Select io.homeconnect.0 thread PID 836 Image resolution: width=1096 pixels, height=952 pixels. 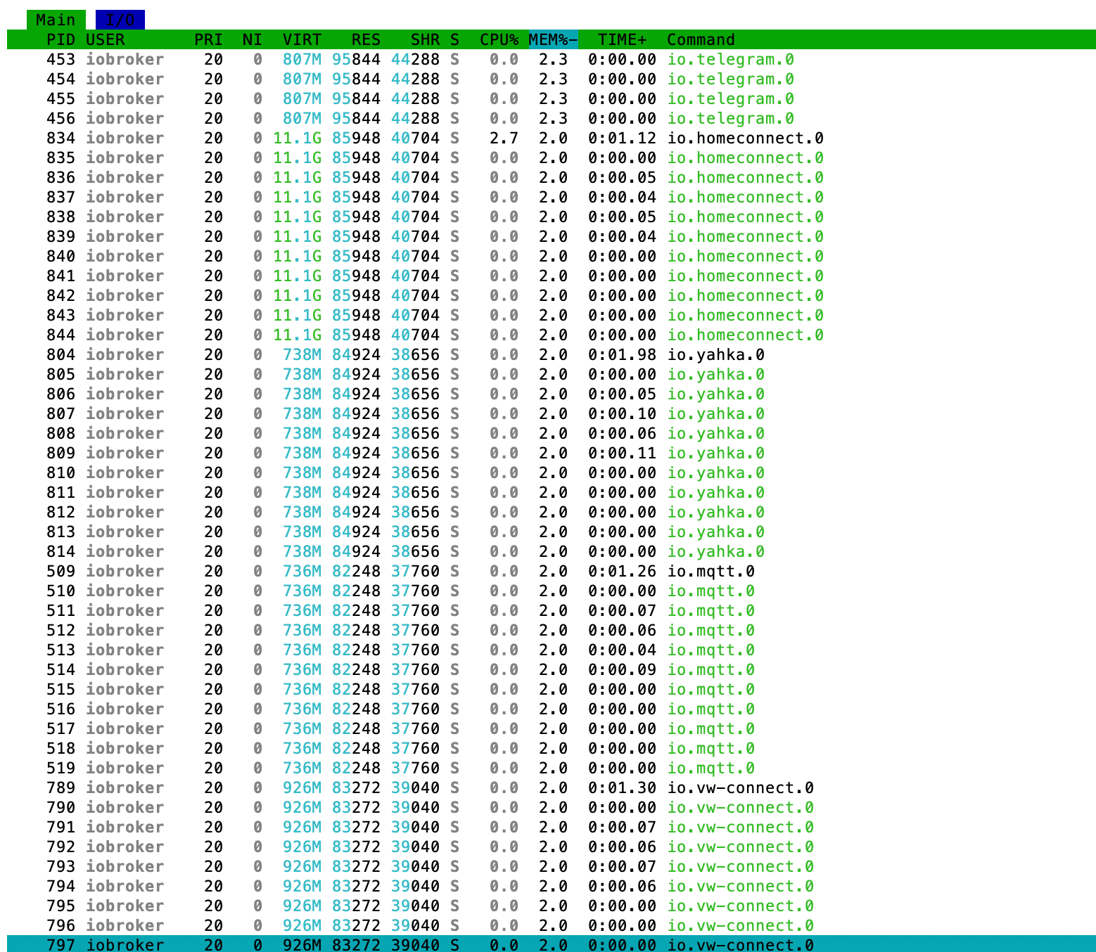552,177
